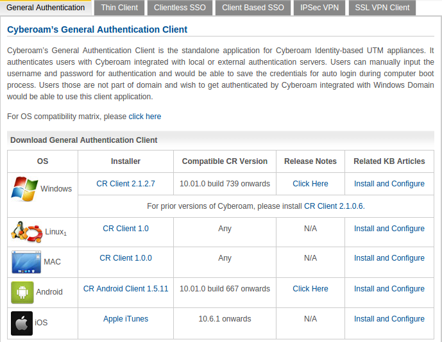Open Android release notes Click Here link

click(310, 289)
